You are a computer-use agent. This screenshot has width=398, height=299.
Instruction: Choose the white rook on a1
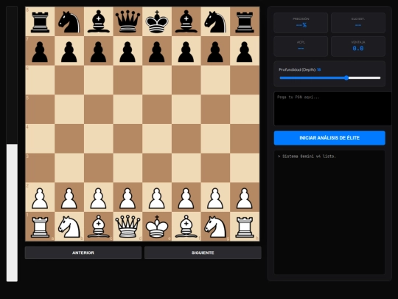[x=40, y=227]
